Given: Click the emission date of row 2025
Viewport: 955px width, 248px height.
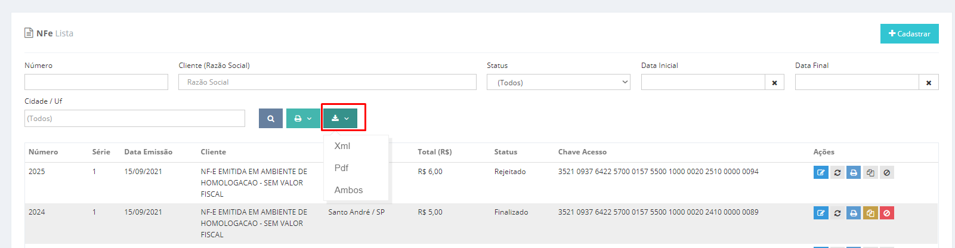Looking at the screenshot, I should pos(143,172).
